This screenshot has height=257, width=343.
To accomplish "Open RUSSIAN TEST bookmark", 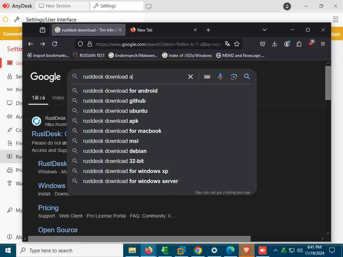I will click(89, 56).
